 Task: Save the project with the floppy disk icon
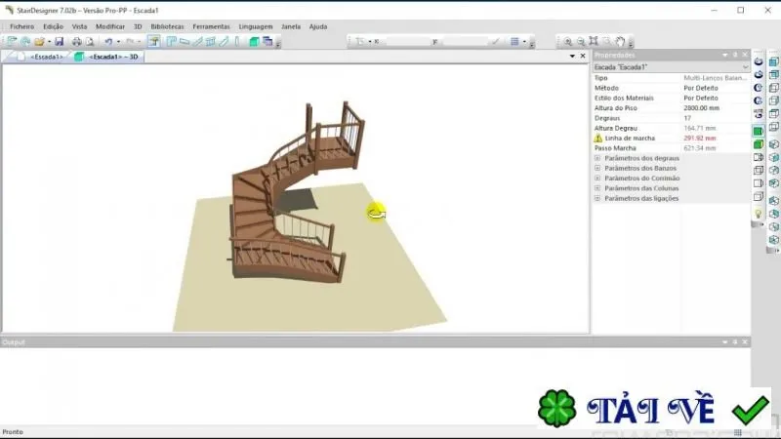(x=59, y=41)
